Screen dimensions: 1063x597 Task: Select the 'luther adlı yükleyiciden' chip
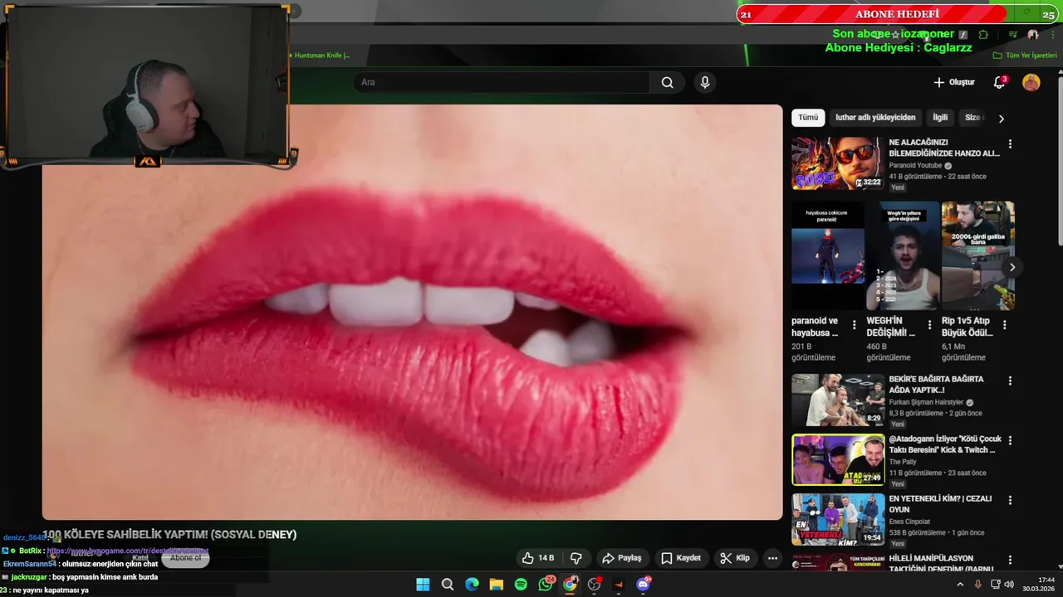pyautogui.click(x=875, y=118)
